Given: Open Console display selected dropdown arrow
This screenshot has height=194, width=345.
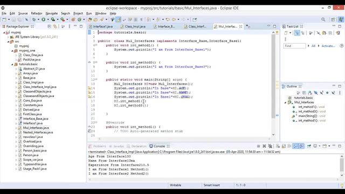Looking at the screenshot, I should [319, 146].
